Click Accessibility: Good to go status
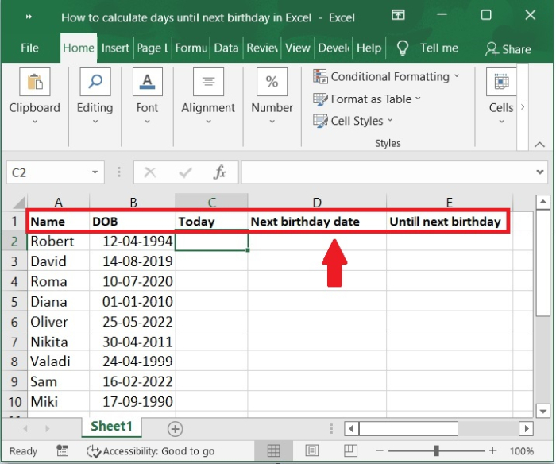The height and width of the screenshot is (464, 556). coord(150,450)
